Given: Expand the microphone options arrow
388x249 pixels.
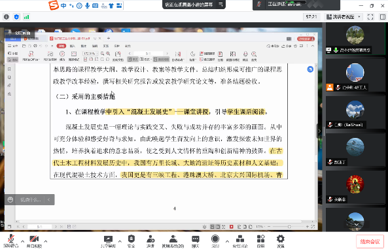Looking at the screenshot, I should click(x=22, y=241).
